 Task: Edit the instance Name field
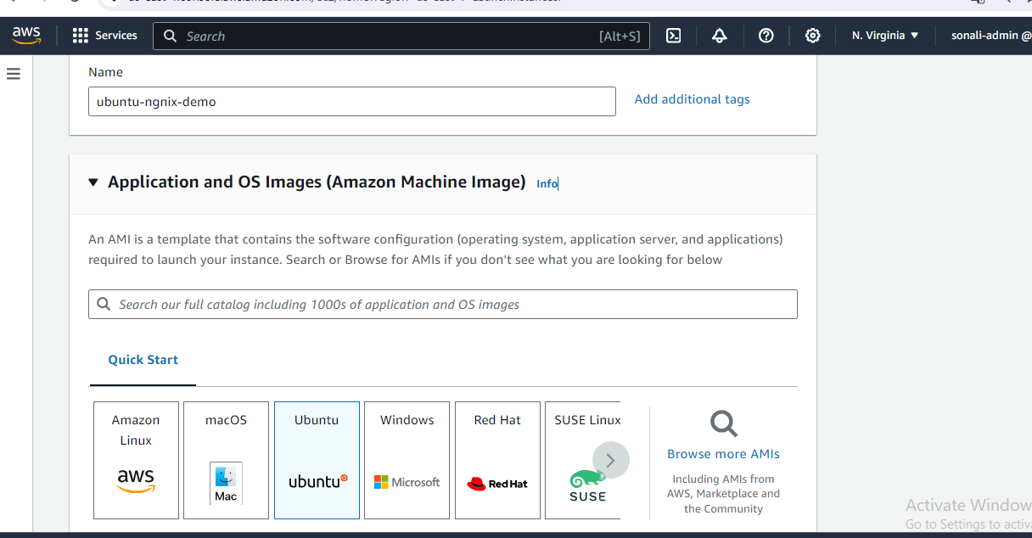click(352, 101)
